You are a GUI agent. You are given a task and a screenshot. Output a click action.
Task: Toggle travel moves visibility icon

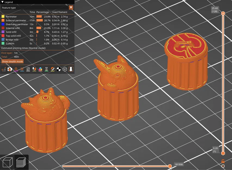click(4, 69)
